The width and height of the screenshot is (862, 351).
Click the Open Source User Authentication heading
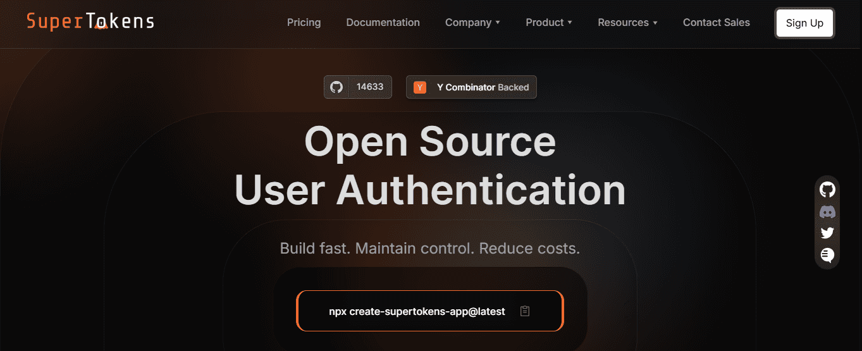430,166
